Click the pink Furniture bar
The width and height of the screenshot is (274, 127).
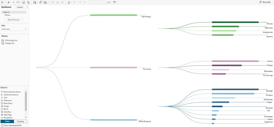tap(114, 68)
